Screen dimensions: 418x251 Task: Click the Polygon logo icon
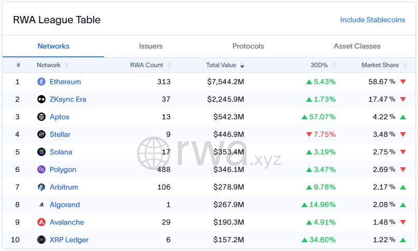pos(41,169)
